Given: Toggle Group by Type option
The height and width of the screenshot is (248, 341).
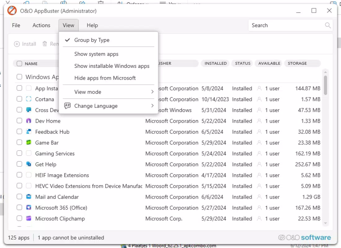Looking at the screenshot, I should (108, 40).
